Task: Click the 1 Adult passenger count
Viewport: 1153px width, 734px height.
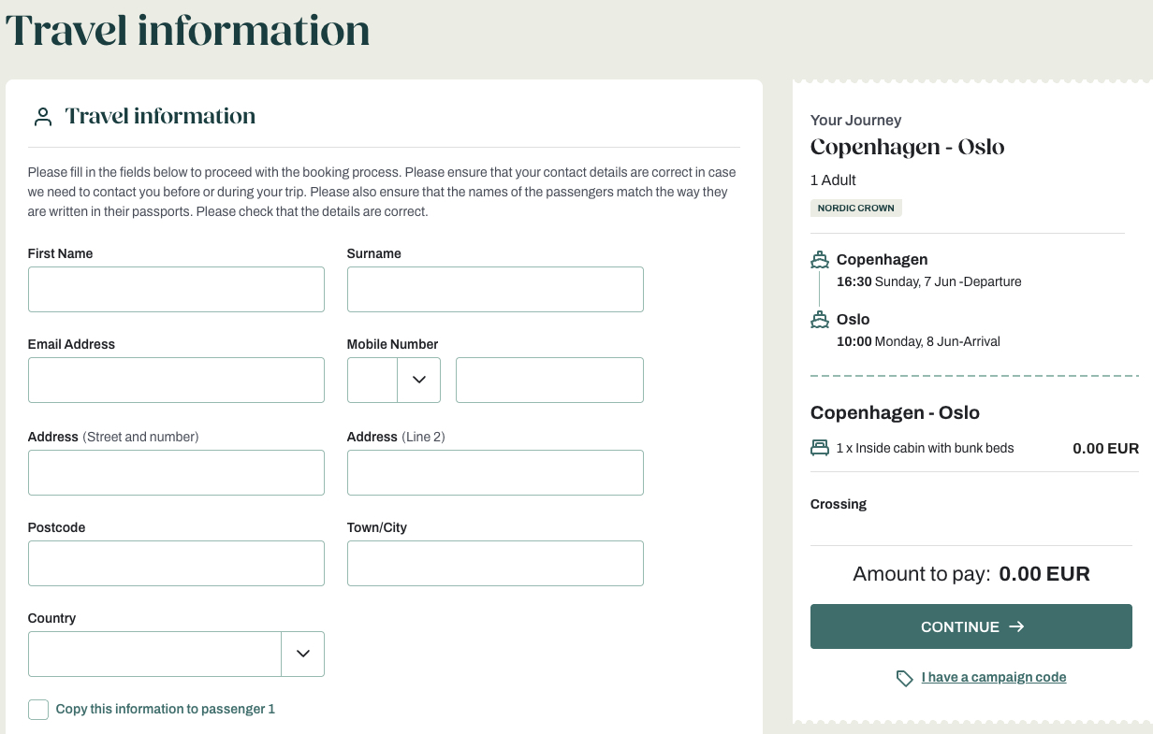Action: (833, 180)
